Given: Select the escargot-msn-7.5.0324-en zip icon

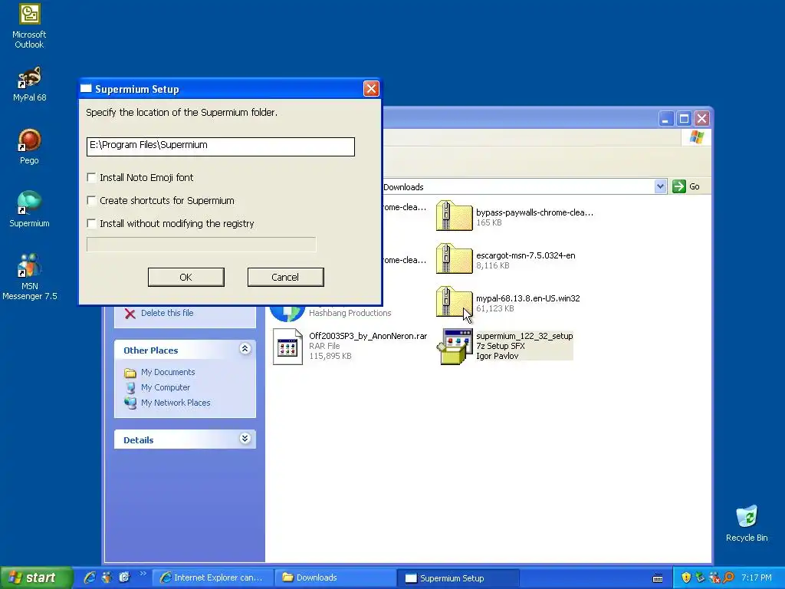Looking at the screenshot, I should 454,259.
